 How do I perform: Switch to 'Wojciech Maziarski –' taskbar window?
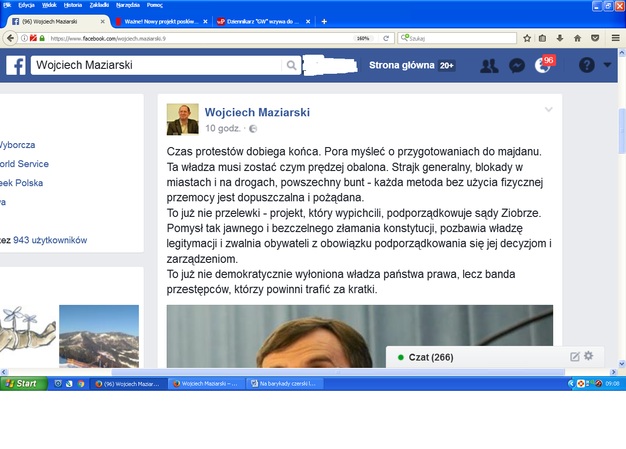pyautogui.click(x=207, y=384)
